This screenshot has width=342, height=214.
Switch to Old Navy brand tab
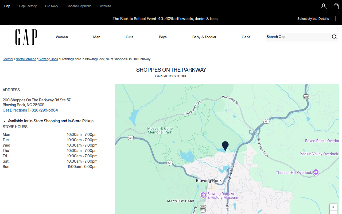pyautogui.click(x=52, y=6)
